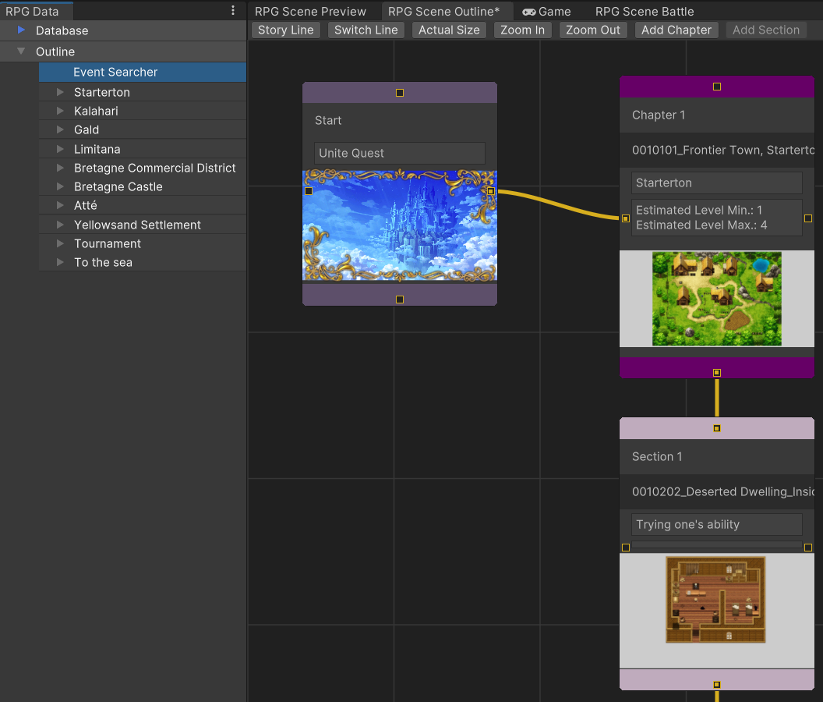Switch to the RPG Scene Preview tab

pyautogui.click(x=310, y=12)
